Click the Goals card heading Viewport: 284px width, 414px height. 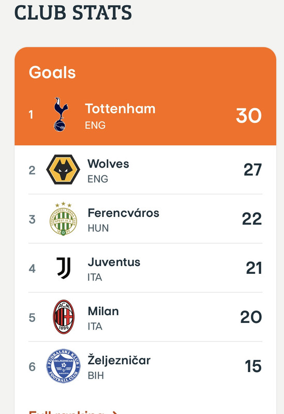click(x=52, y=72)
